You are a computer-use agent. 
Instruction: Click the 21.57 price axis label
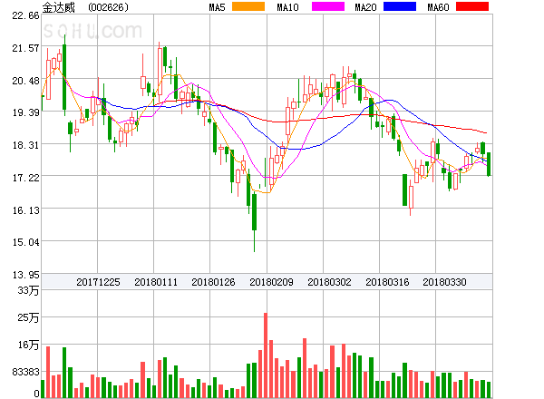coord(25,48)
